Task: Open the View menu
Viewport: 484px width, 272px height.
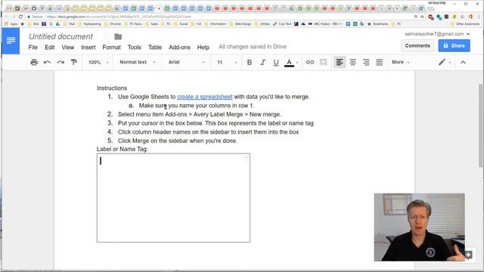Action: pos(67,47)
